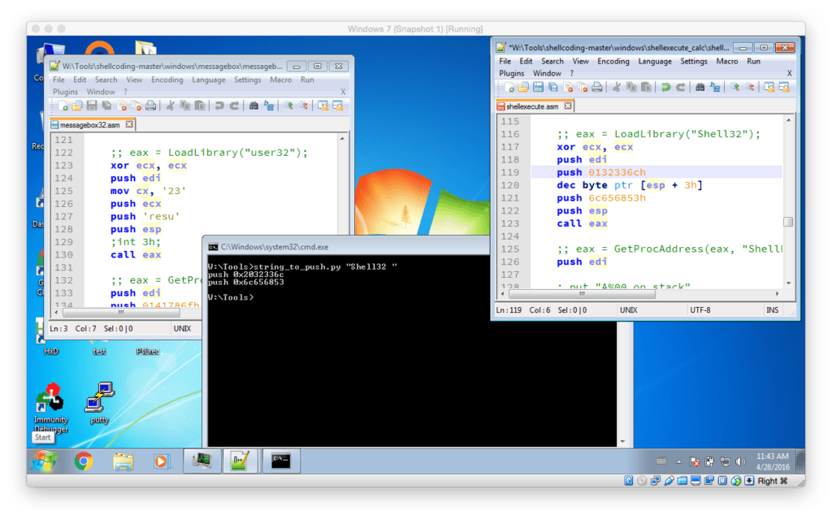Screen dimensions: 832x519
Task: Click shellexecute horizontal scrollbar thumb
Action: point(582,293)
